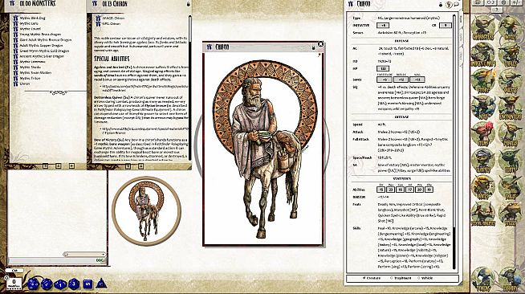Viewport: 525px width, 294px height.
Task: Select the round Chiron token thumbnail
Action: 146,211
